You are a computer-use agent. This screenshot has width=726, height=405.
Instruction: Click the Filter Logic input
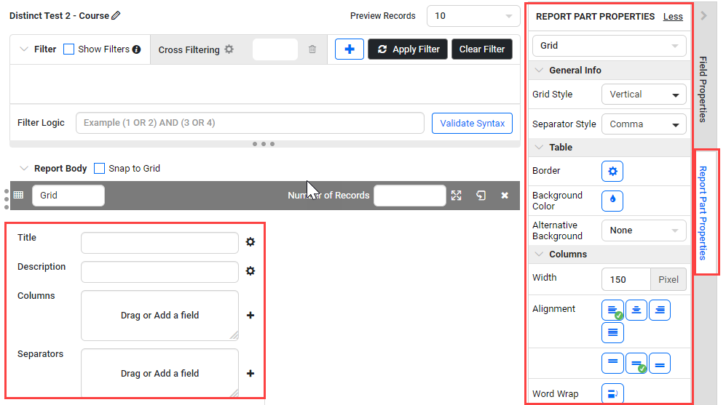coord(250,123)
